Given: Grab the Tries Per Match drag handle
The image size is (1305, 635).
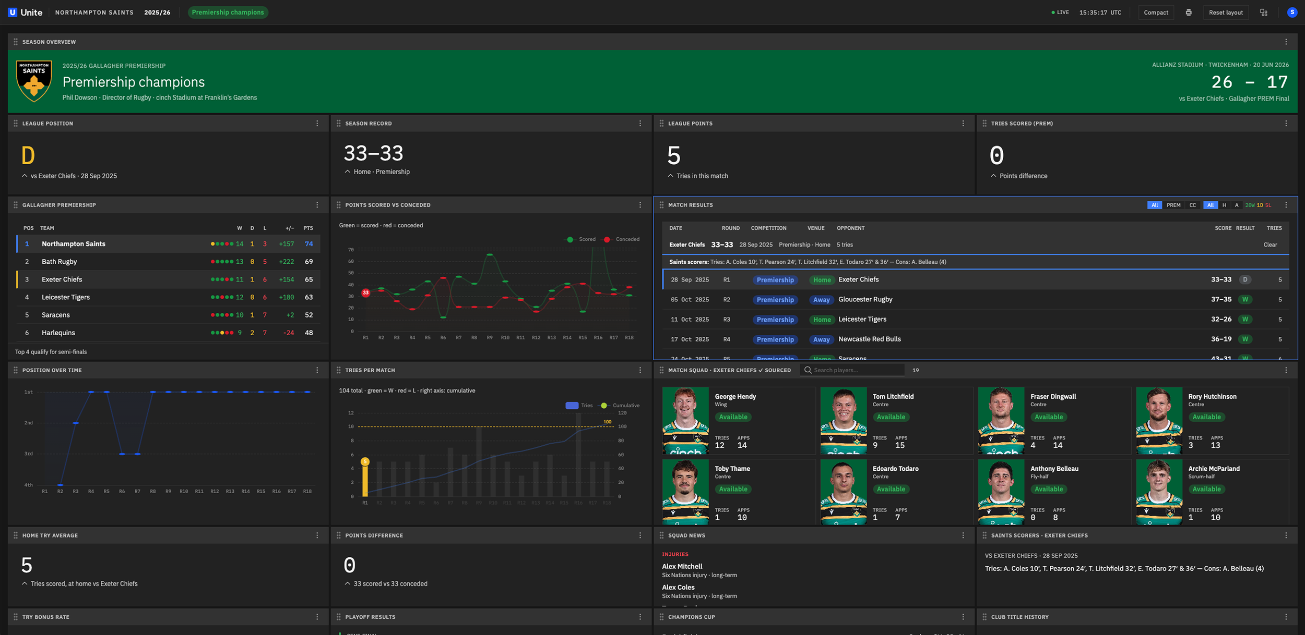Looking at the screenshot, I should (339, 370).
